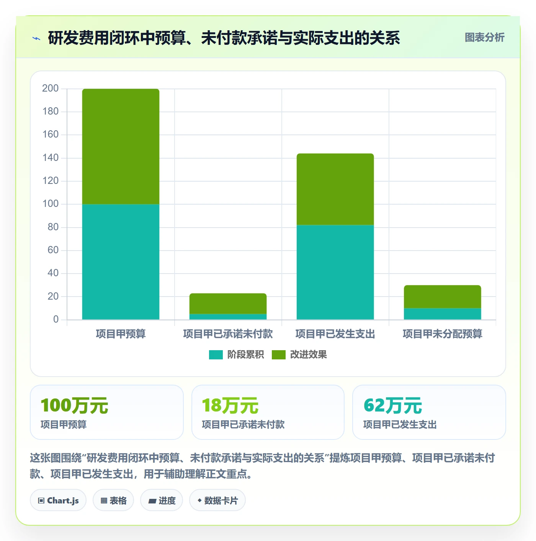Click the 图表分析 label in header
This screenshot has width=536, height=541.
[484, 38]
